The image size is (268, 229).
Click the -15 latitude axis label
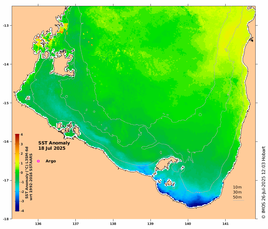click(6, 103)
